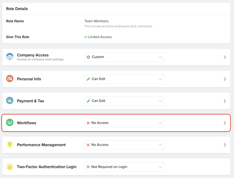Click the green Workflows icon
This screenshot has width=234, height=178.
[10, 122]
